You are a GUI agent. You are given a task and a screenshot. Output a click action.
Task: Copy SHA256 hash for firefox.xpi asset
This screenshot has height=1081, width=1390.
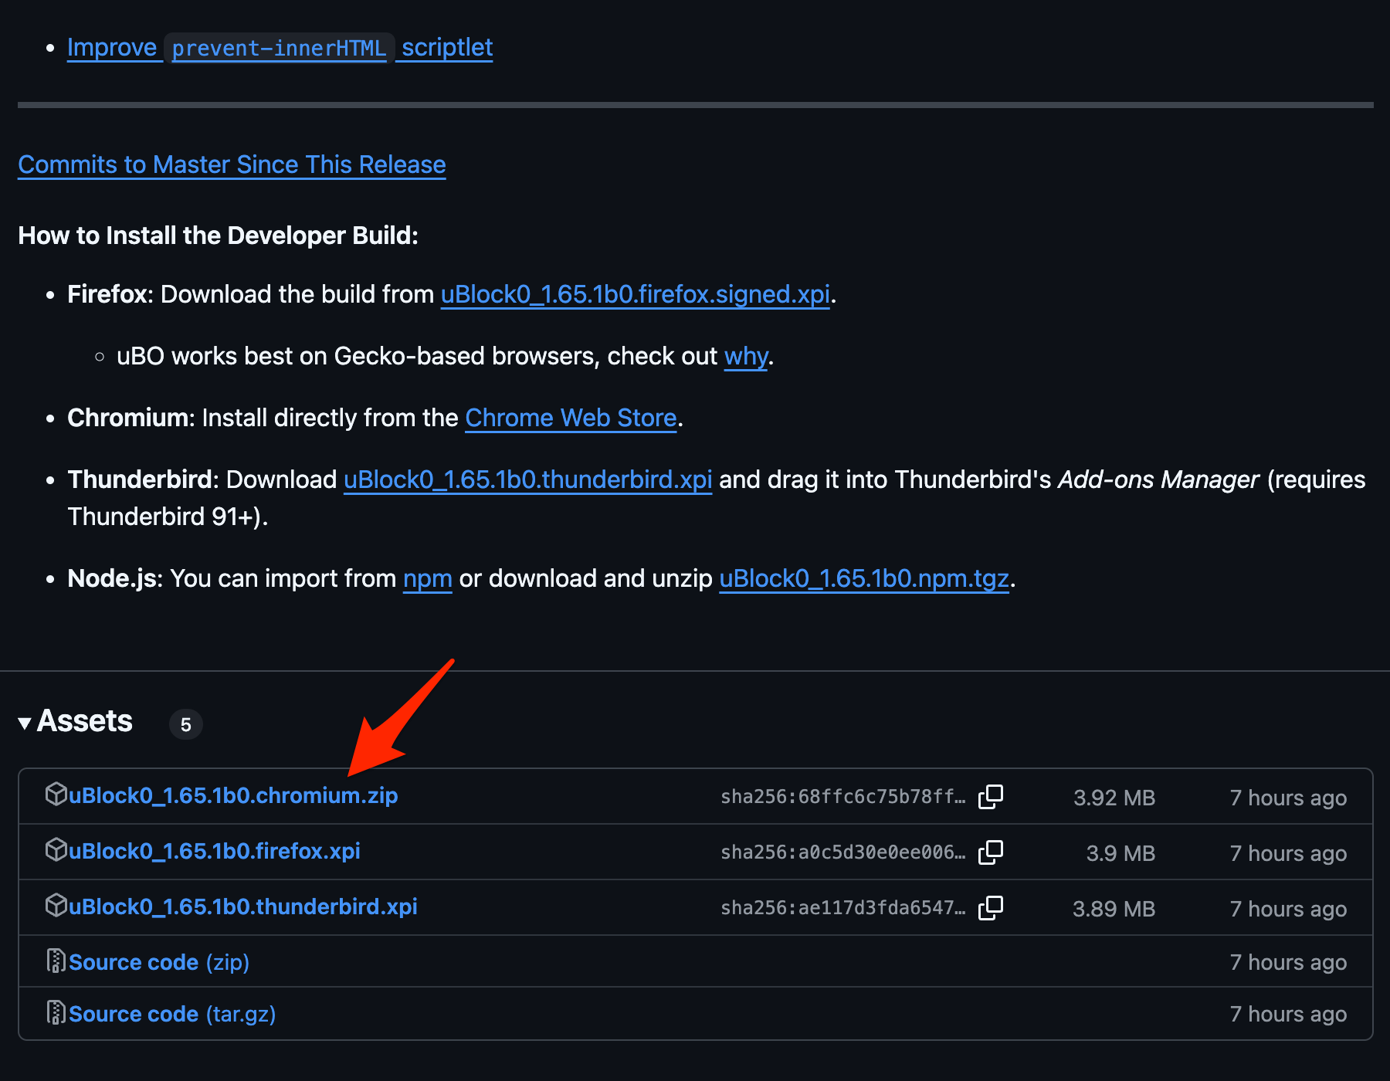click(x=991, y=852)
